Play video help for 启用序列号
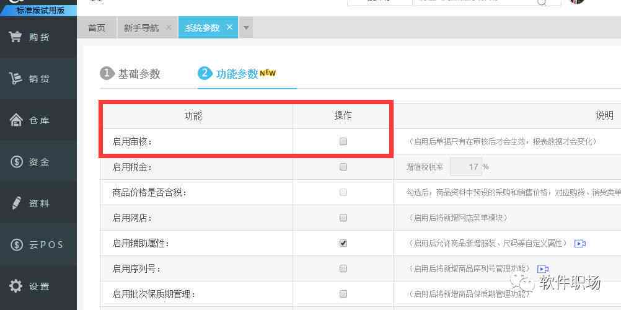Viewport: 621px width, 310px height. pyautogui.click(x=542, y=269)
